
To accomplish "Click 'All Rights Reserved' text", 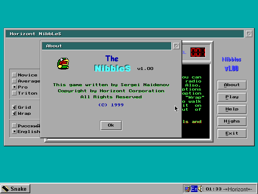I will coord(111,97).
